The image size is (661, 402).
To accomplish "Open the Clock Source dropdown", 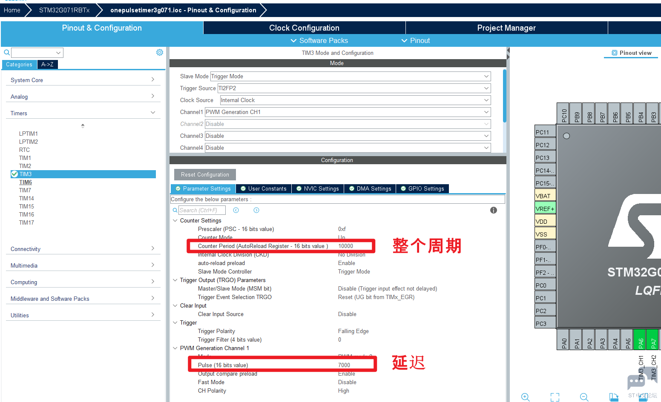I will click(355, 100).
